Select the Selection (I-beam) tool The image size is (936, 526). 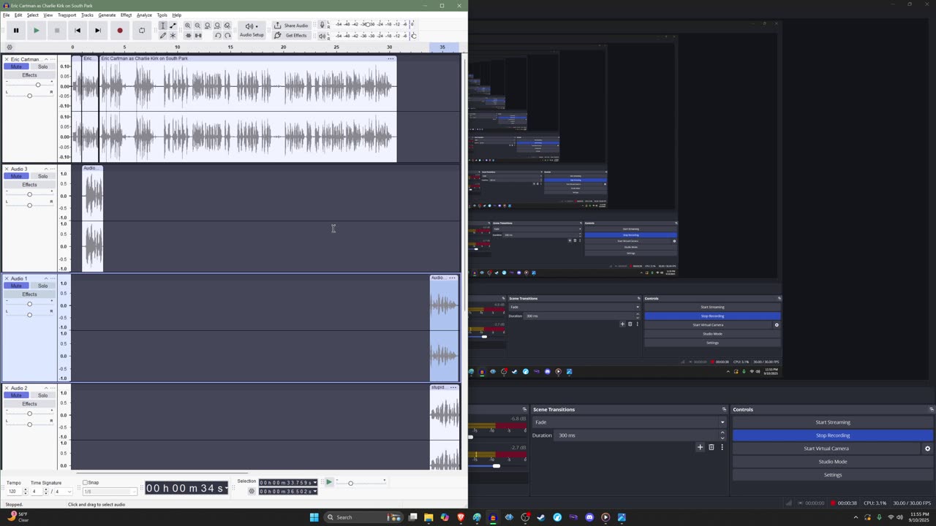[163, 26]
